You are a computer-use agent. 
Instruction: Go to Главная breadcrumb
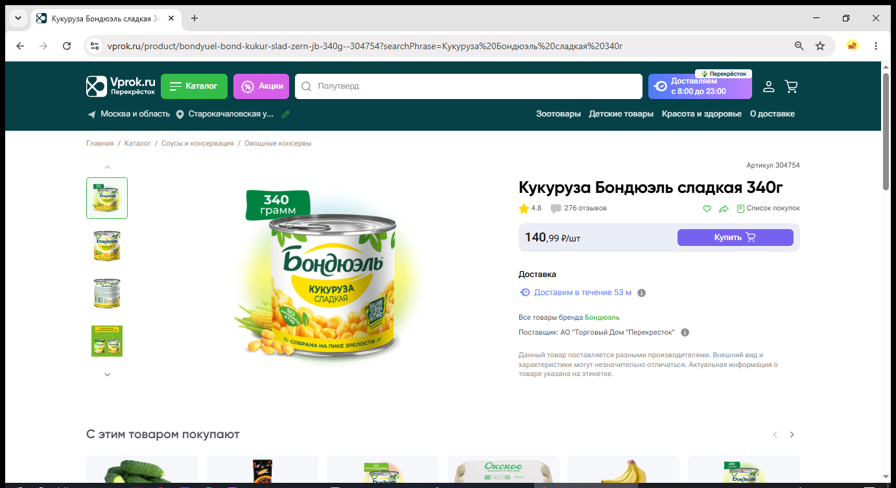click(x=100, y=143)
